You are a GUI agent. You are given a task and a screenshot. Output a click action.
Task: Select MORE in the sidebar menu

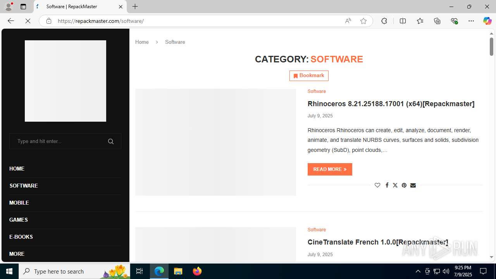(x=17, y=254)
